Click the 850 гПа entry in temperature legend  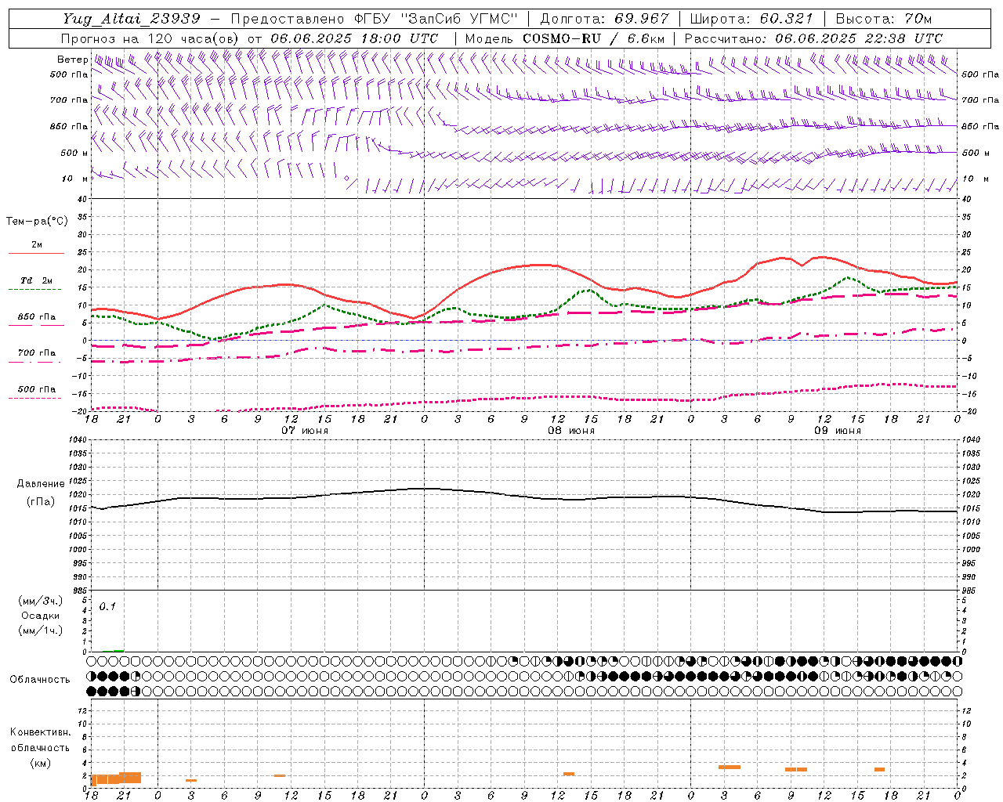pos(37,317)
